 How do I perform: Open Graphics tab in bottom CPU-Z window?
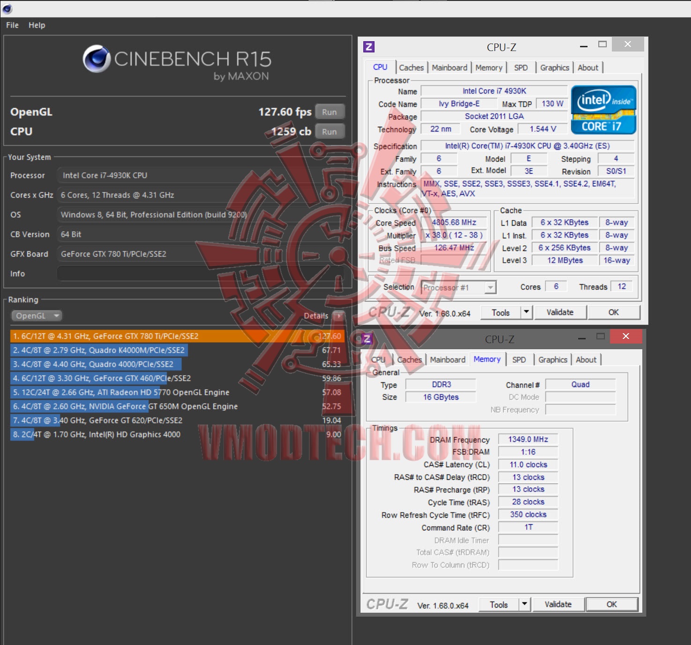pos(553,360)
